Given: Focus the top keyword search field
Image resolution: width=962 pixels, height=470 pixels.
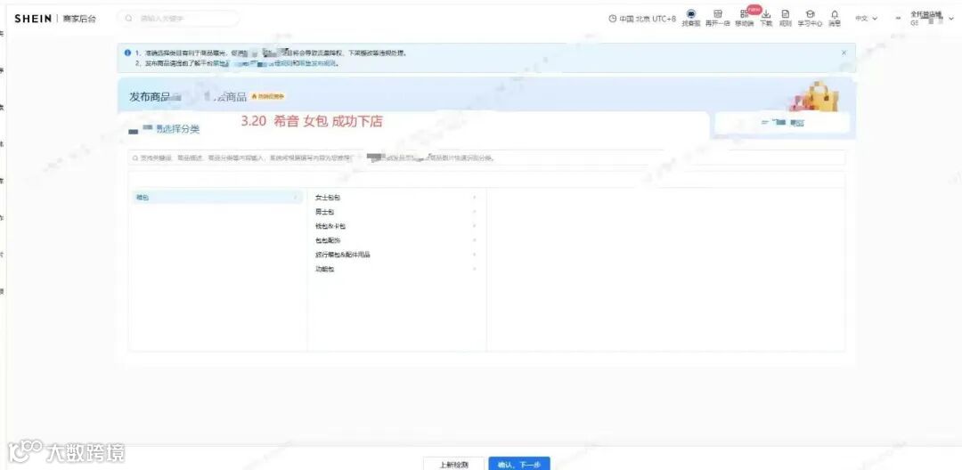Looking at the screenshot, I should coord(178,19).
